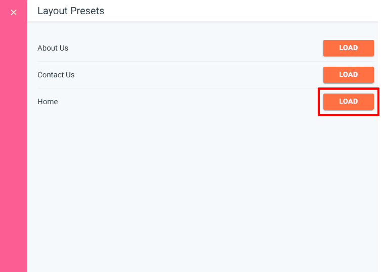Image resolution: width=382 pixels, height=272 pixels.
Task: Load the Contact Us layout preset
Action: (348, 75)
